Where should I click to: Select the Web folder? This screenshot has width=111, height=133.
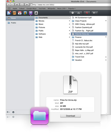tap(53, 37)
